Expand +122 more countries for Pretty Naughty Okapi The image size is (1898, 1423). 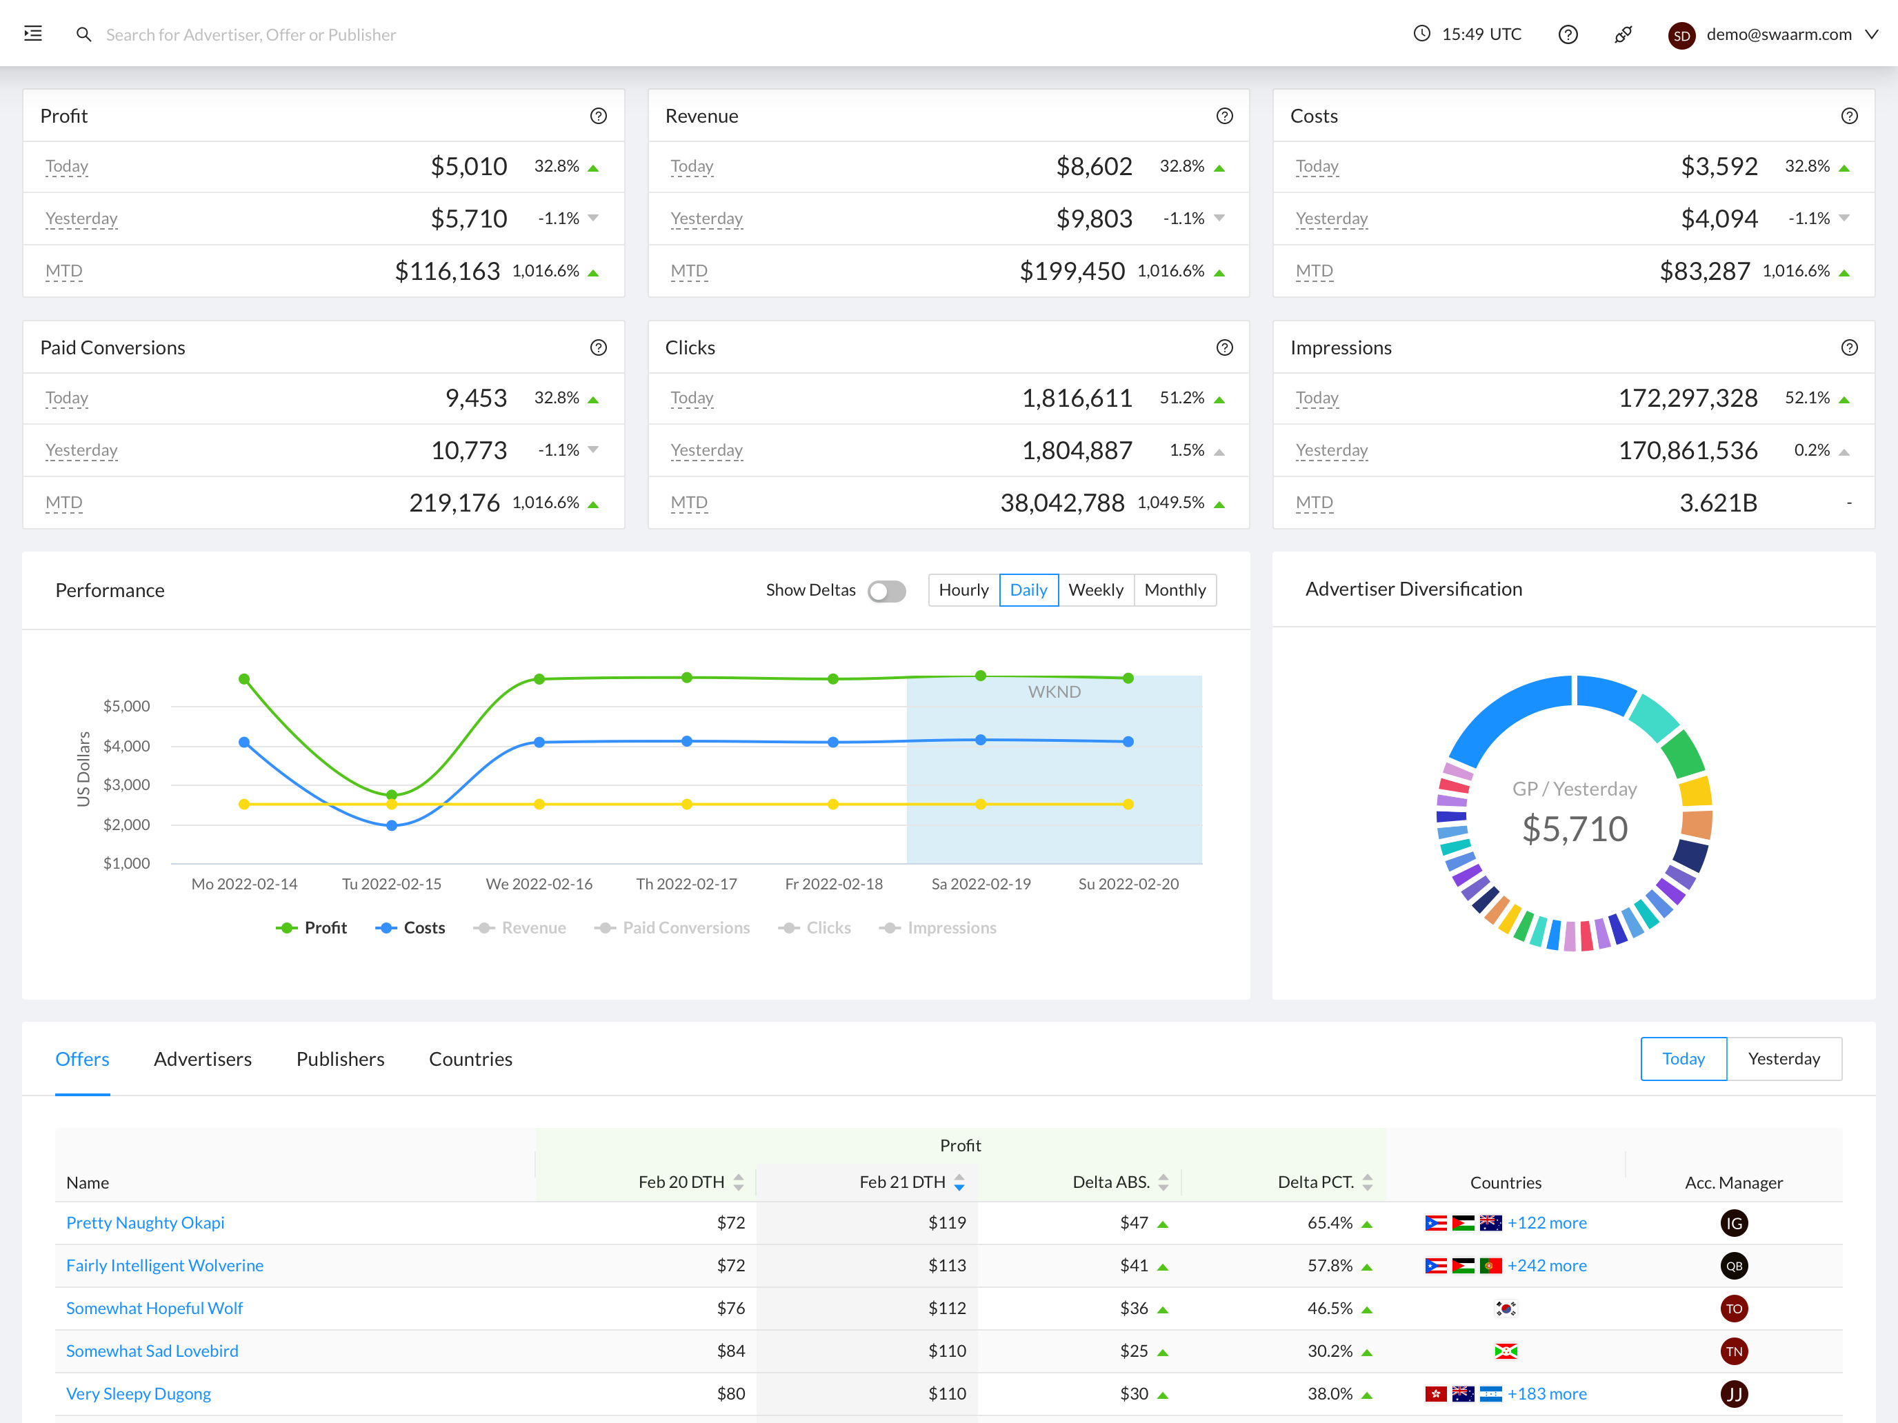tap(1547, 1222)
